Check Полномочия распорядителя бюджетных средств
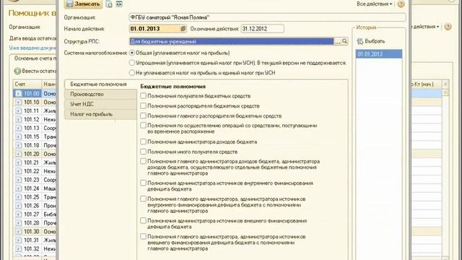Viewport: 462px width, 260px height. click(x=143, y=106)
